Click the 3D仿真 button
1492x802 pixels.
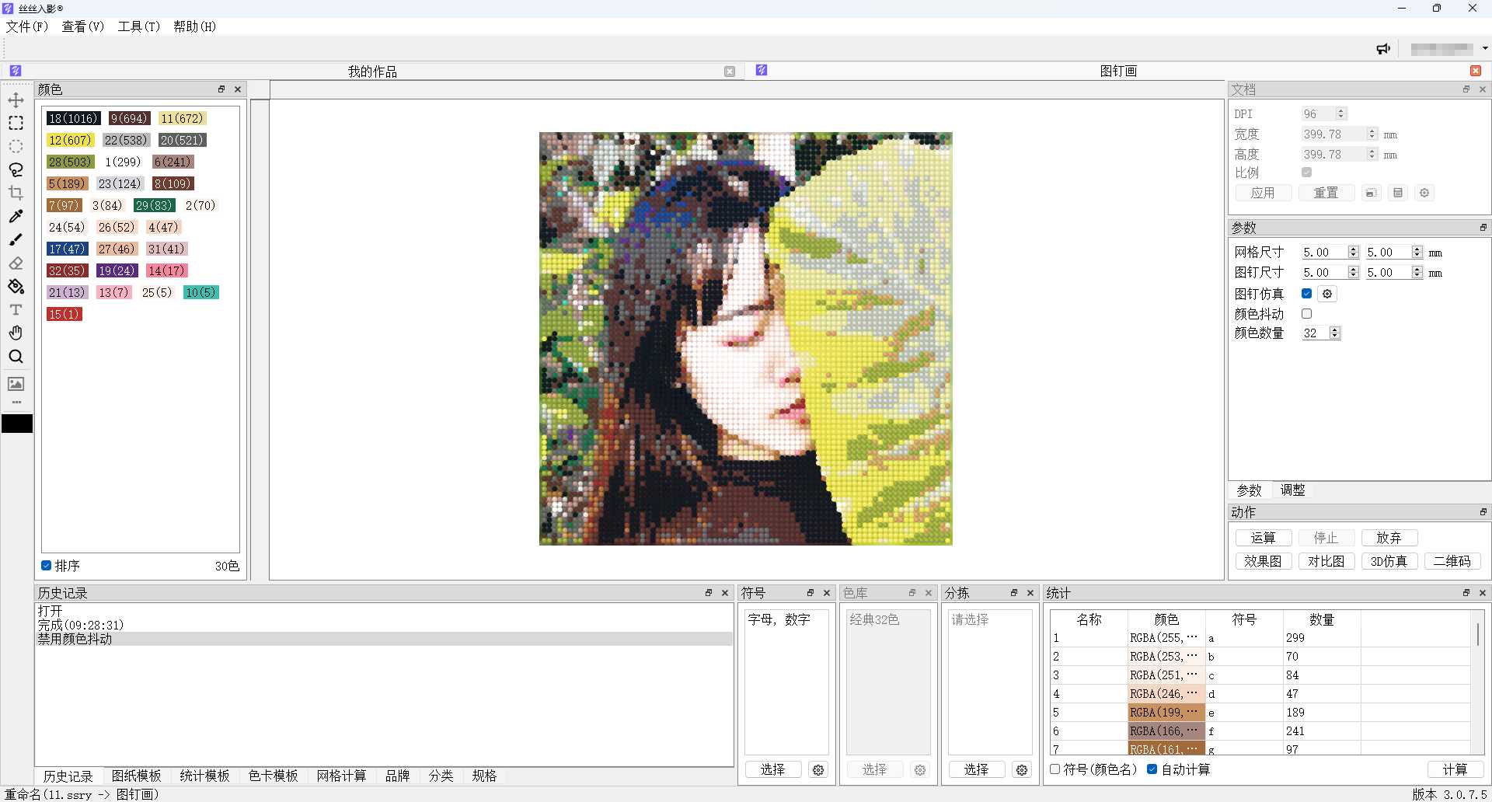coord(1389,561)
